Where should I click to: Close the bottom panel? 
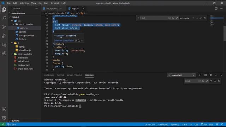221,75
